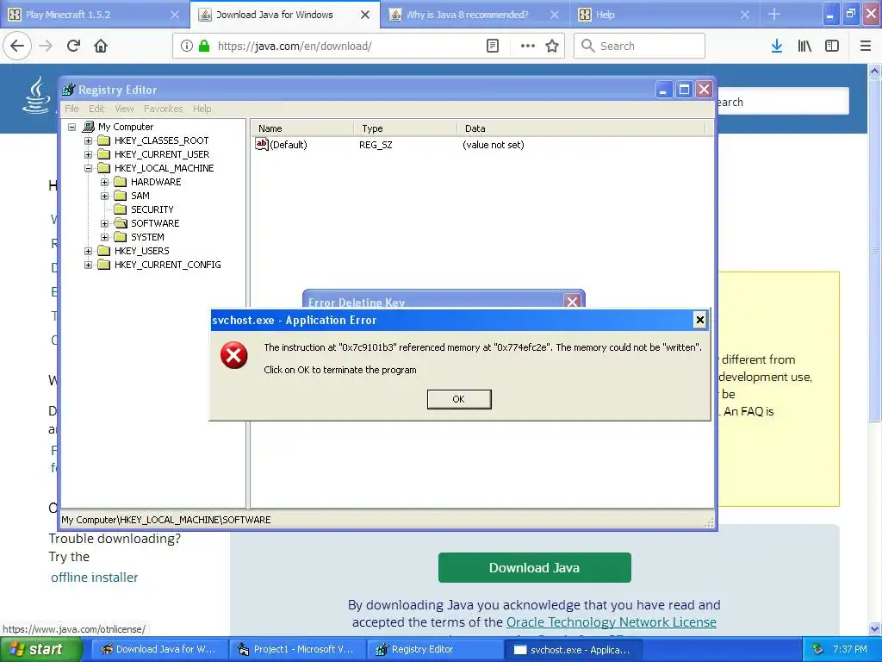The height and width of the screenshot is (662, 882).
Task: Click the red error icon in dialog
Action: pyautogui.click(x=234, y=355)
